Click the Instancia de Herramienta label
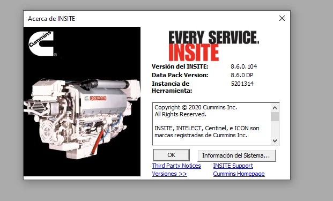 172,87
